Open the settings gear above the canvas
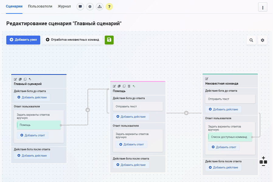Screen dimensions: 273x182 [x=262, y=40]
